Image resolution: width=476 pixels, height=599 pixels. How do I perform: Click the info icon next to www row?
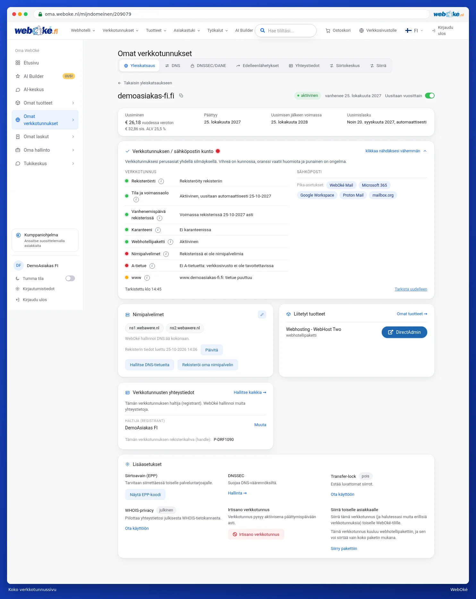point(147,278)
